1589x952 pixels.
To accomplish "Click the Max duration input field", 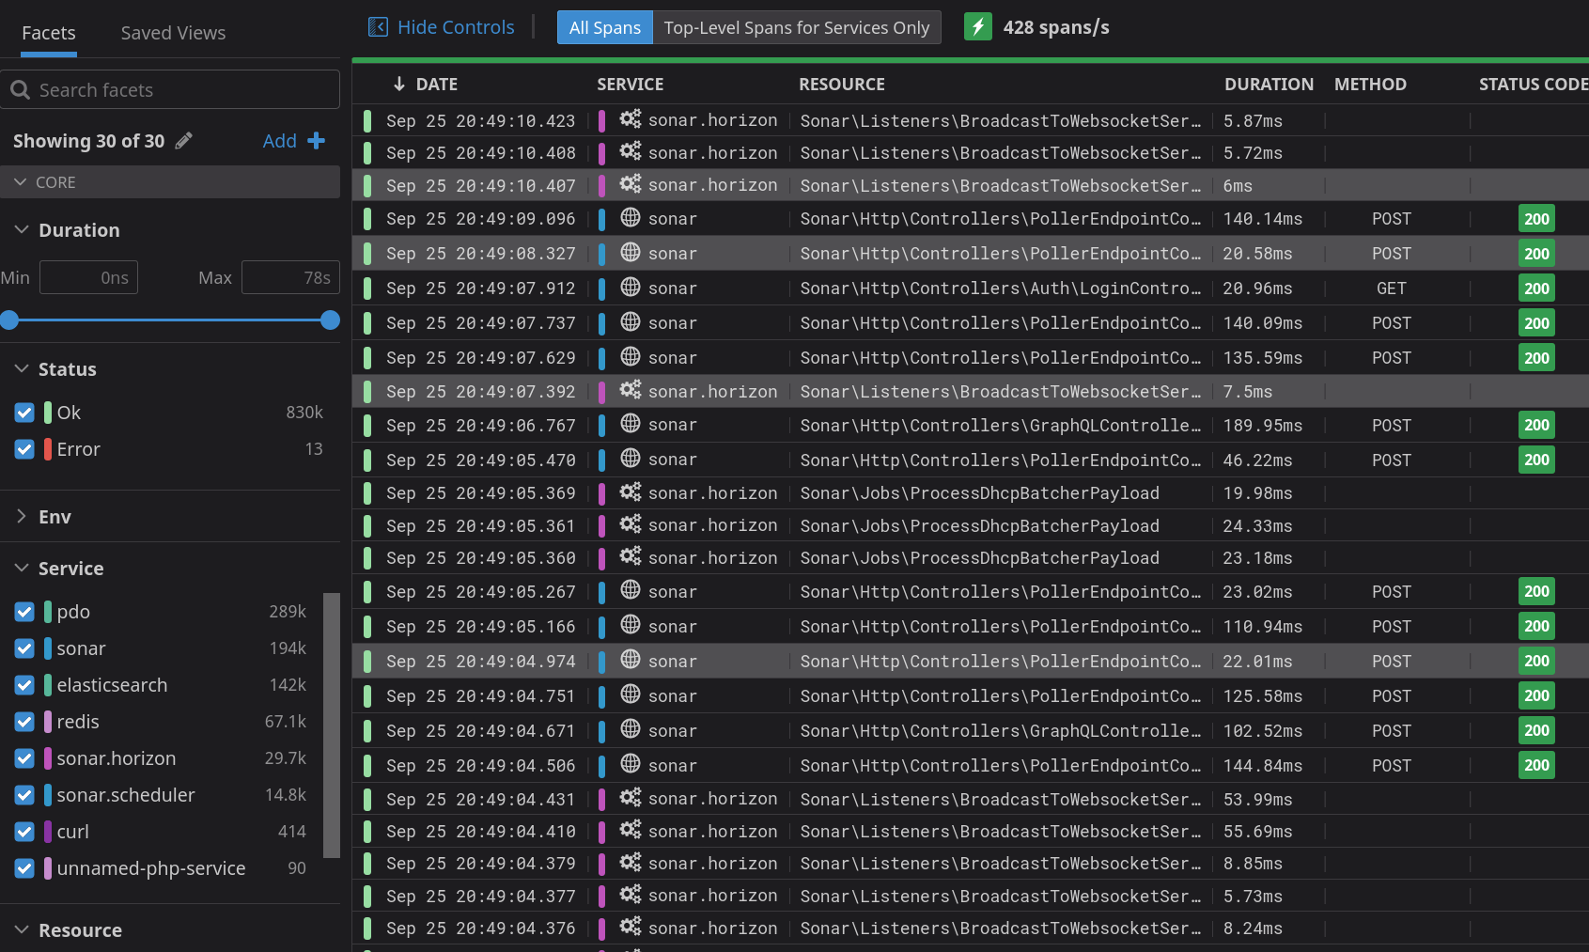I will (x=290, y=277).
